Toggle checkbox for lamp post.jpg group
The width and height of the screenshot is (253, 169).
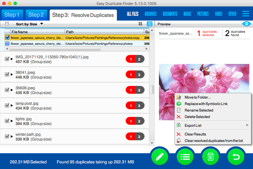tap(7, 105)
